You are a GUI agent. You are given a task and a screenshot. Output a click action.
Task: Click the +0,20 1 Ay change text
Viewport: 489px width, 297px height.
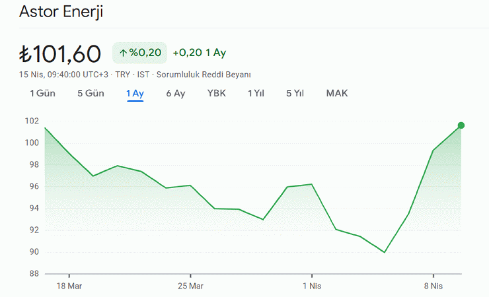tap(199, 53)
